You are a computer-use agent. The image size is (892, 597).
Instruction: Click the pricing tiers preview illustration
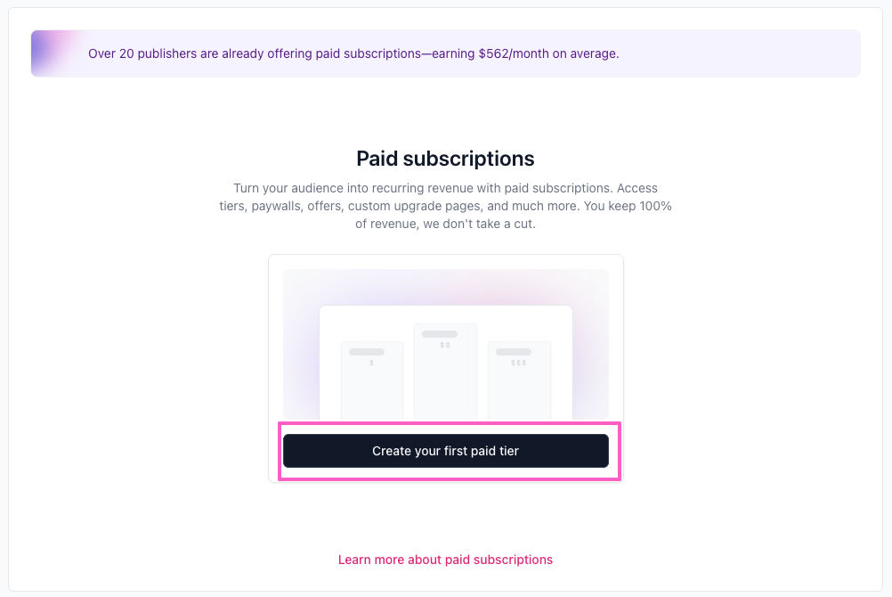[445, 345]
